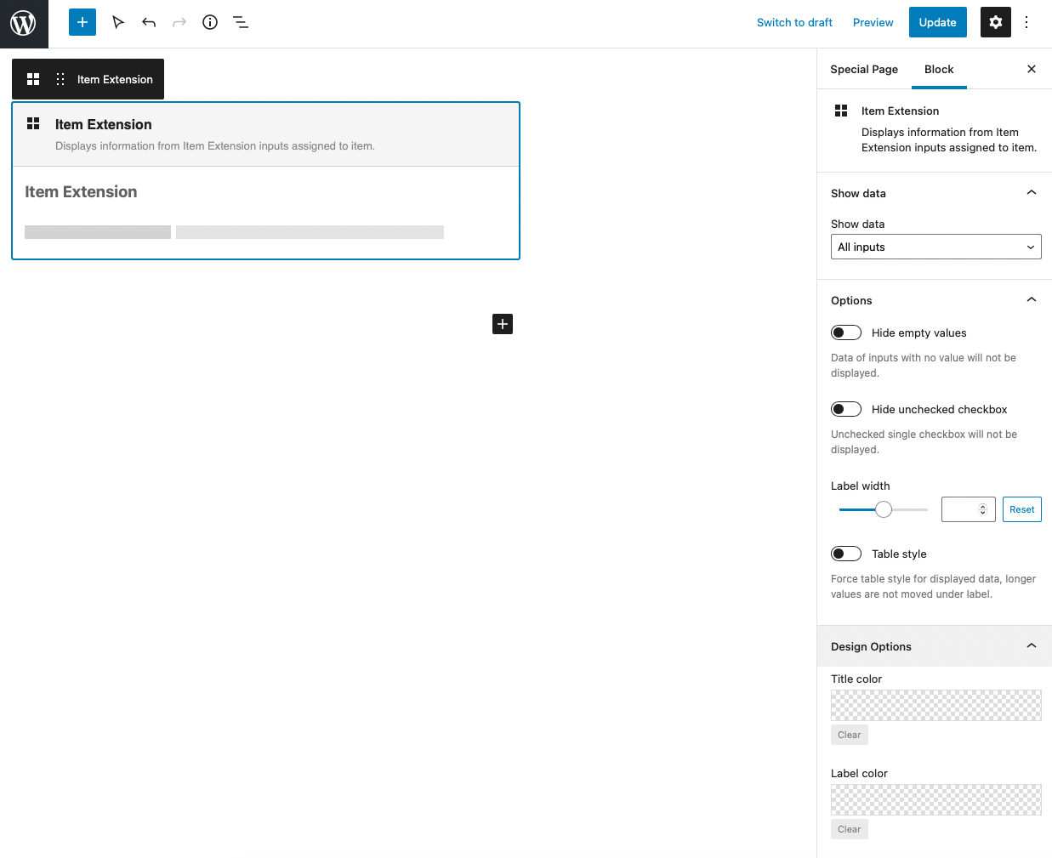Open the three-dot Options menu
1052x858 pixels.
point(1026,22)
